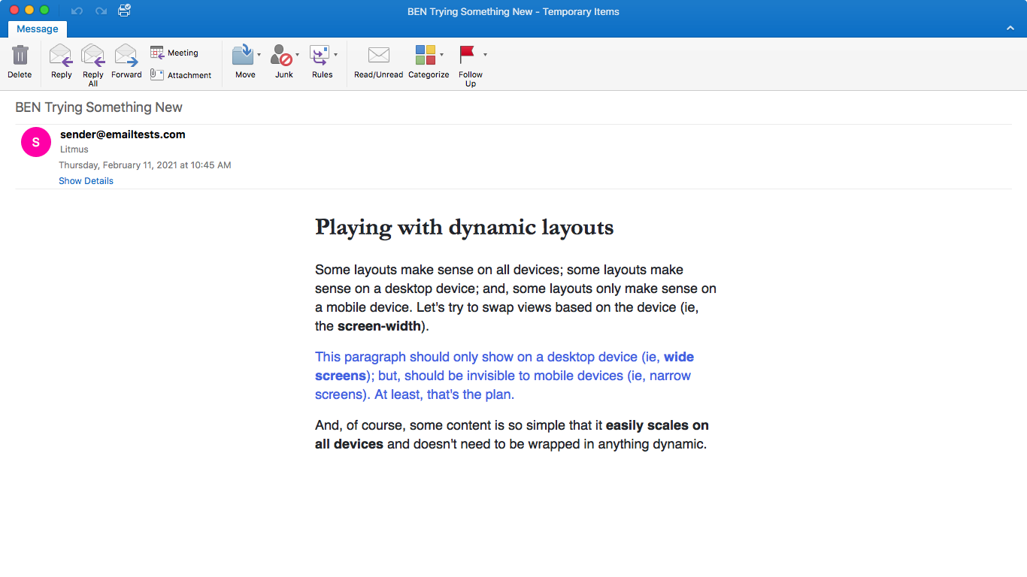Image resolution: width=1027 pixels, height=577 pixels.
Task: Click the Junk mail icon
Action: click(282, 56)
